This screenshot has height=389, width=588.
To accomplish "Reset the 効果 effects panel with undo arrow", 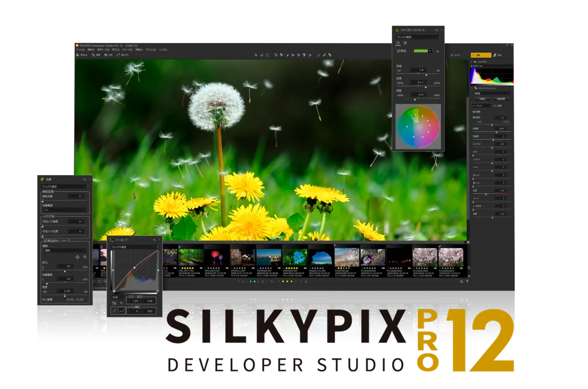I will pos(84,179).
